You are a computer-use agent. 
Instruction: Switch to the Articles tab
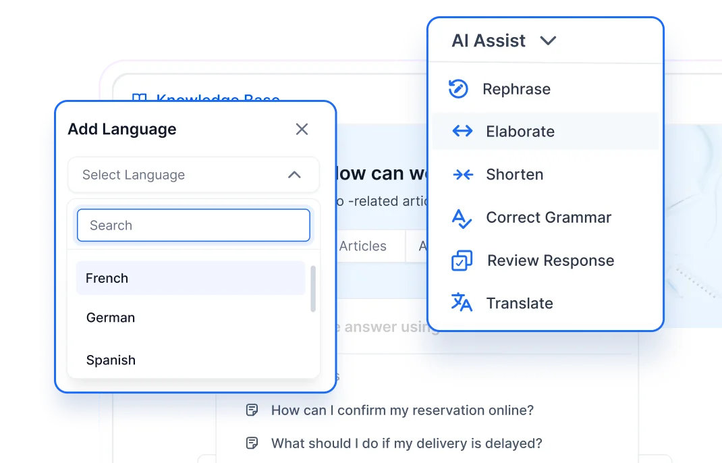tap(362, 246)
